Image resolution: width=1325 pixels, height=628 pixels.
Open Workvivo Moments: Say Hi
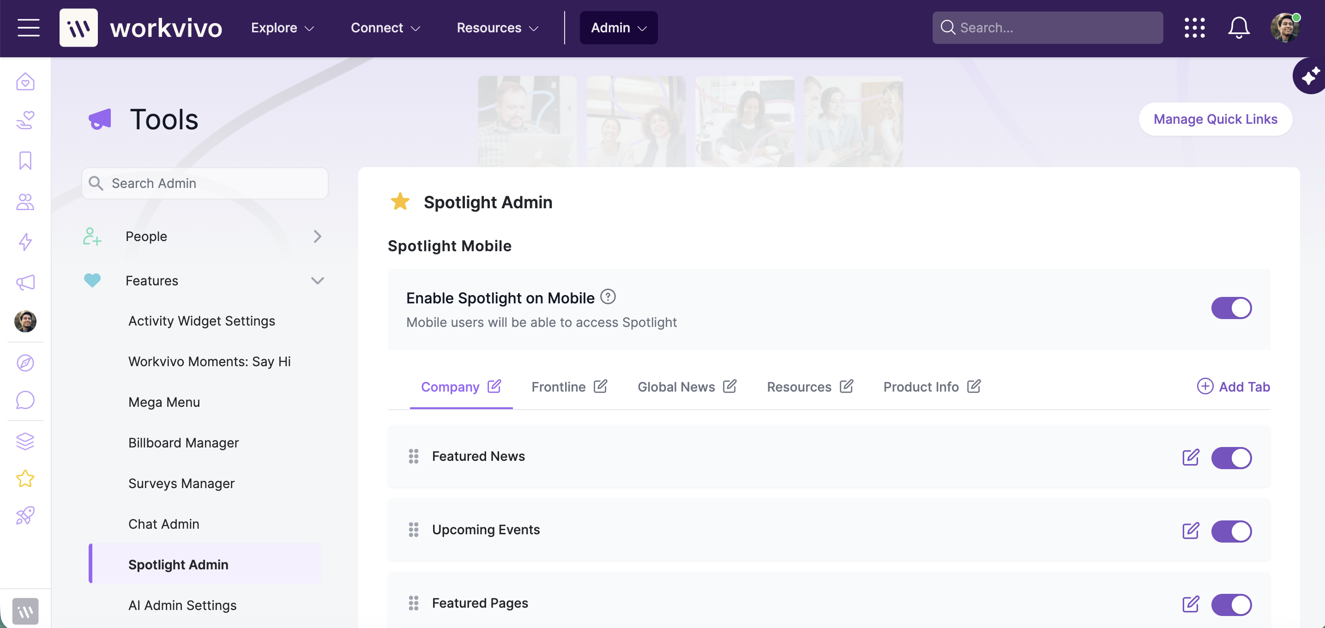click(209, 362)
